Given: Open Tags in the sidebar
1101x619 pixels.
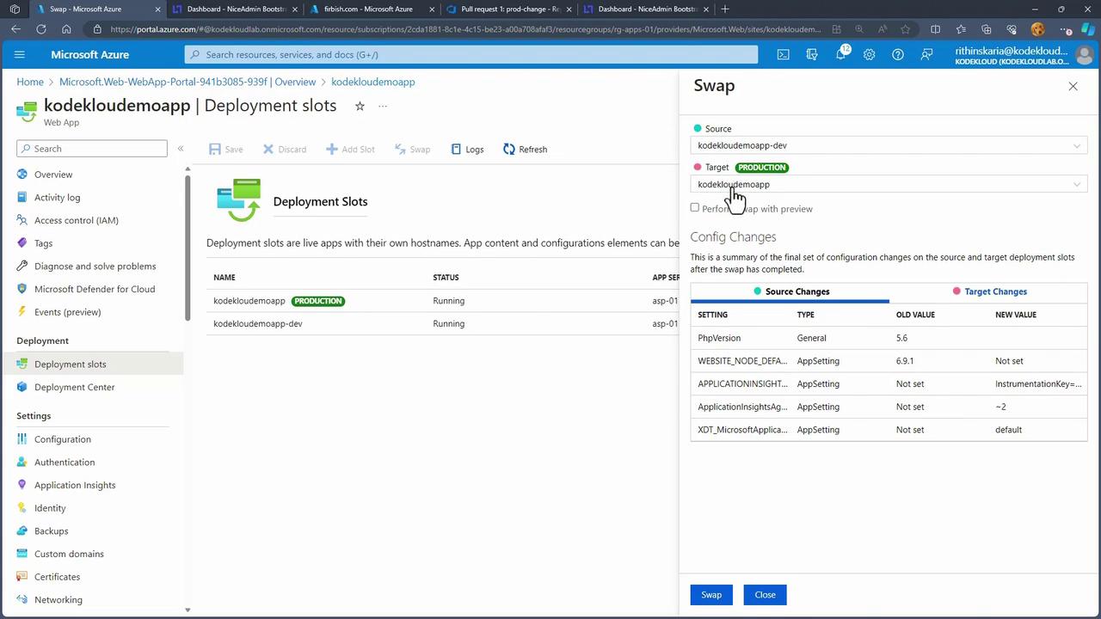Looking at the screenshot, I should coord(43,243).
